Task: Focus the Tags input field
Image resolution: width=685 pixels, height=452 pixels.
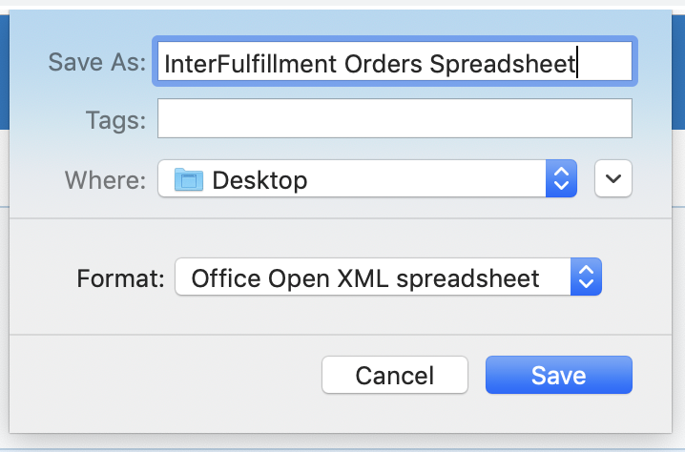Action: 395,118
